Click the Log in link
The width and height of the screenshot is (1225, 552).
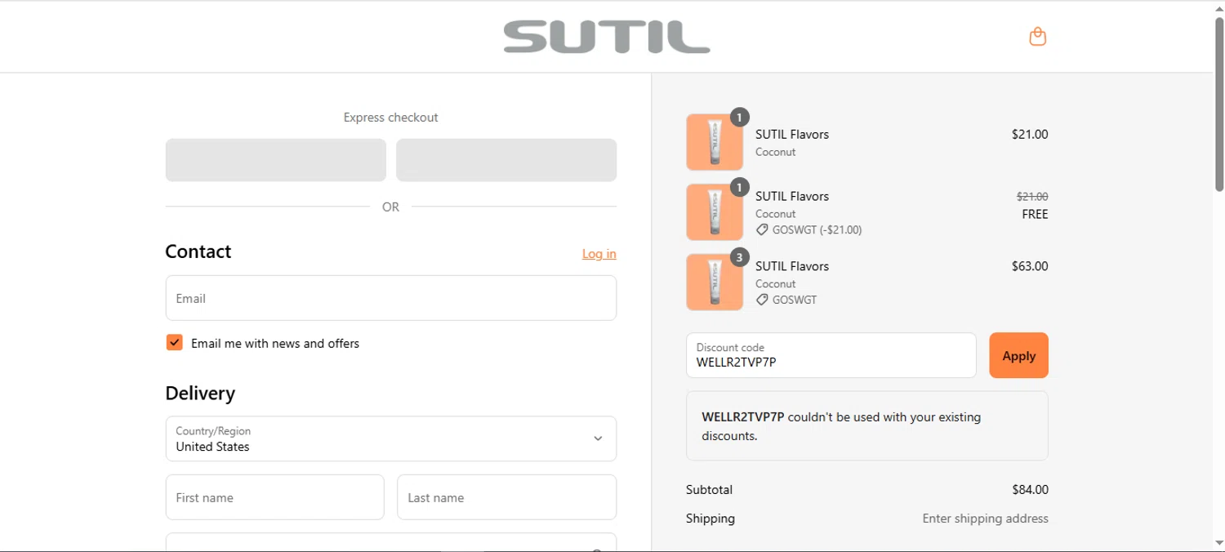599,254
